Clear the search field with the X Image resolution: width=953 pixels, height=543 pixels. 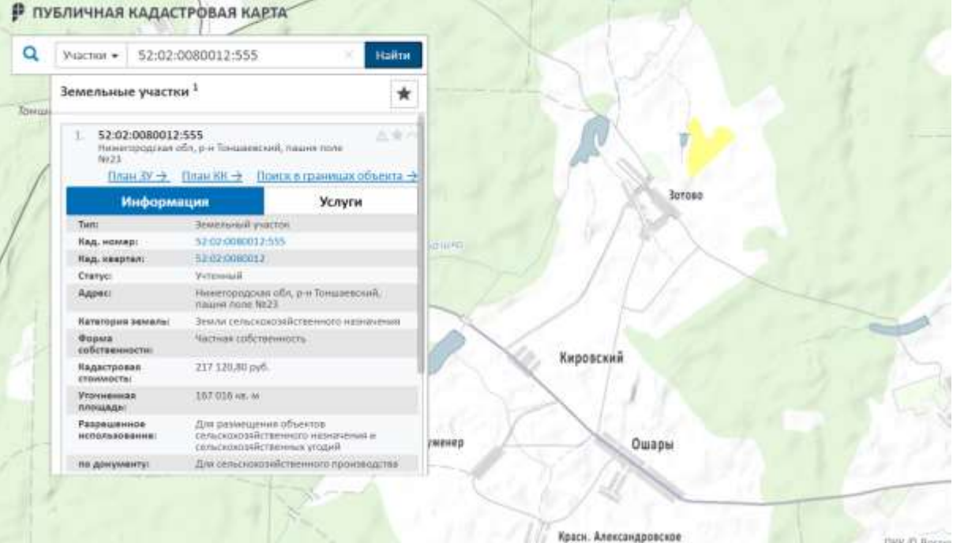tap(350, 56)
